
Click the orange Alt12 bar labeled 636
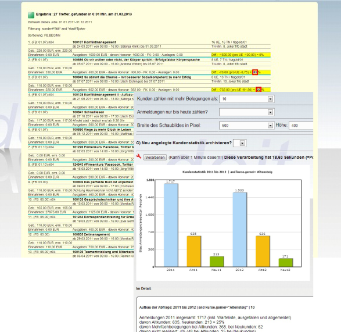tap(263, 251)
